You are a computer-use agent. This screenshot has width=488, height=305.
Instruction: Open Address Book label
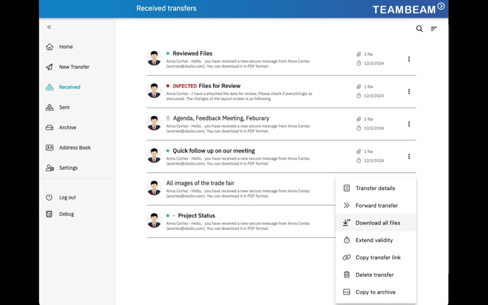pyautogui.click(x=75, y=148)
